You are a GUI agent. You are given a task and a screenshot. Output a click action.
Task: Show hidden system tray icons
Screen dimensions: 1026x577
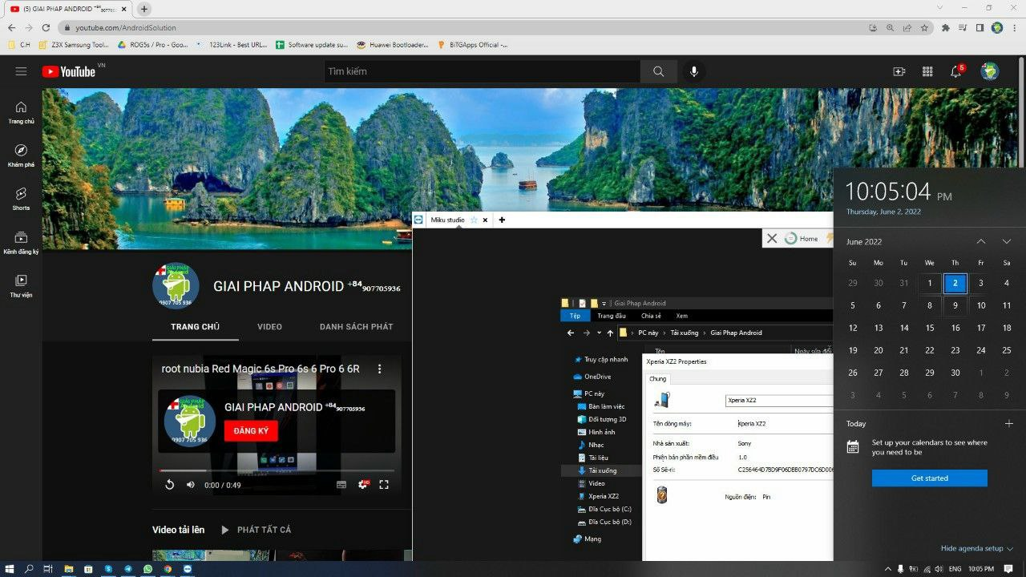[x=887, y=569]
